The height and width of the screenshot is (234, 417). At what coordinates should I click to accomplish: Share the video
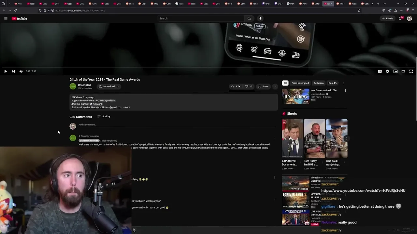tap(263, 86)
